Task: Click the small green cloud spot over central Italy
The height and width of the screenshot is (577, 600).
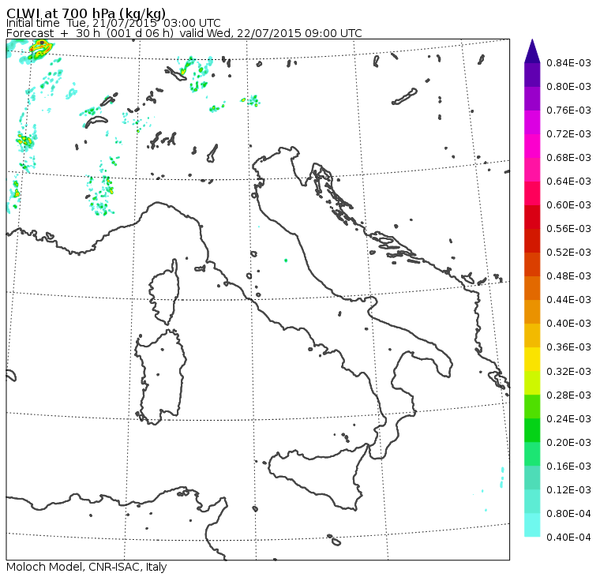Action: coord(286,260)
